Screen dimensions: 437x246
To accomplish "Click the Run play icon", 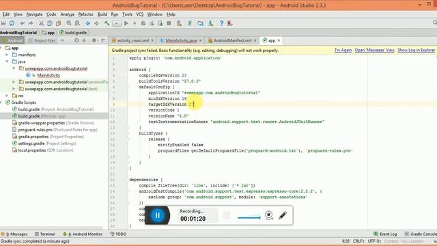I will pyautogui.click(x=126, y=23).
